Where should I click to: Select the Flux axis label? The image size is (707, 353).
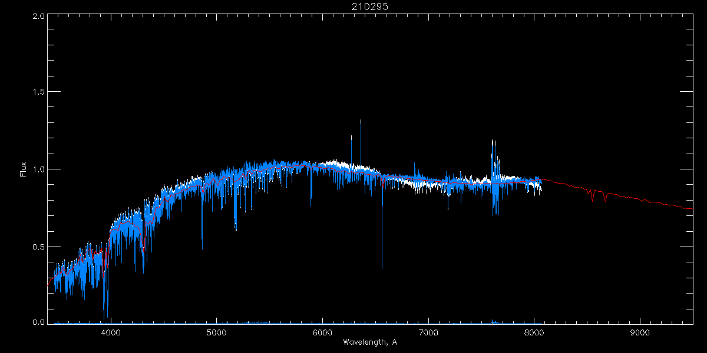pos(24,169)
